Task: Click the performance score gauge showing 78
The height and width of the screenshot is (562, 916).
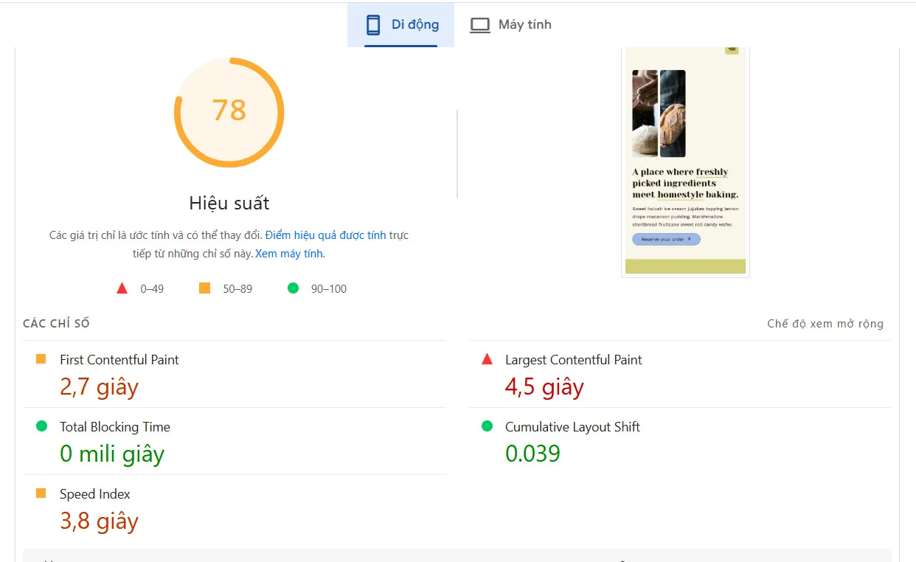Action: pos(229,112)
